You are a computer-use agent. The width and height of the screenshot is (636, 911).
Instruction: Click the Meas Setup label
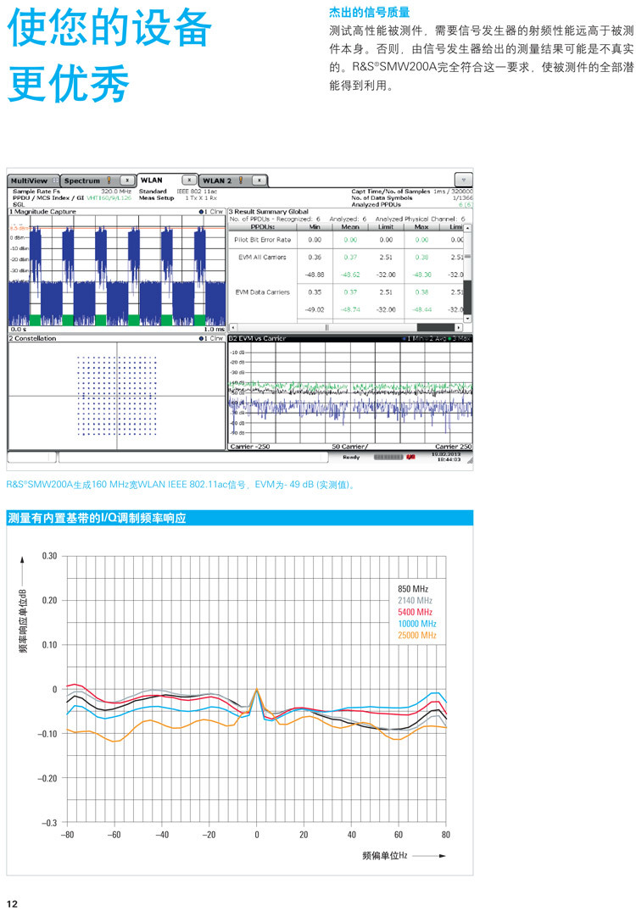point(156,197)
